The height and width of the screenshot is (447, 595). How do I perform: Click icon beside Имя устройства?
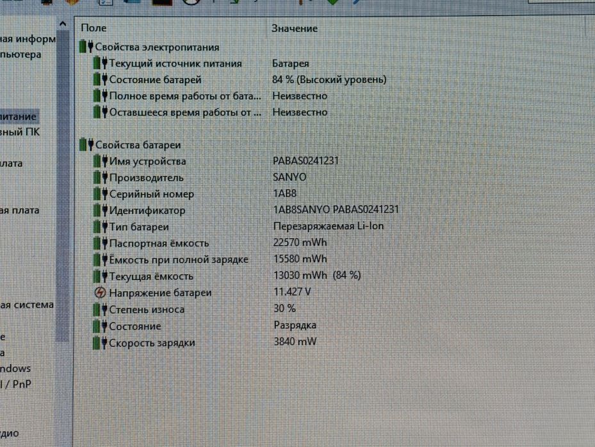(x=101, y=161)
